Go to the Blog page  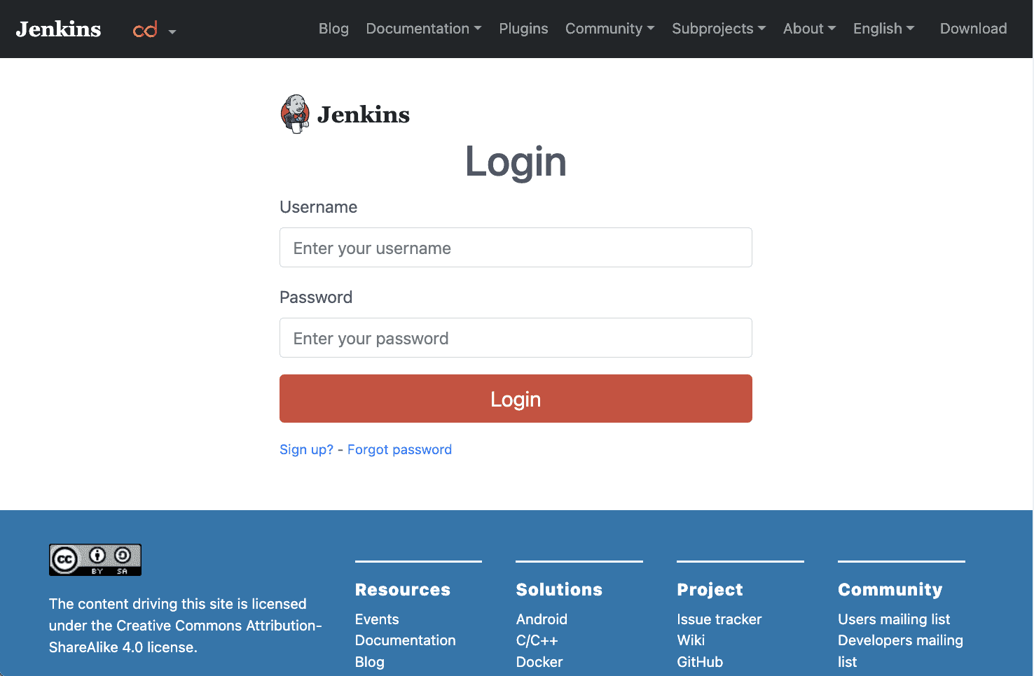(x=333, y=29)
